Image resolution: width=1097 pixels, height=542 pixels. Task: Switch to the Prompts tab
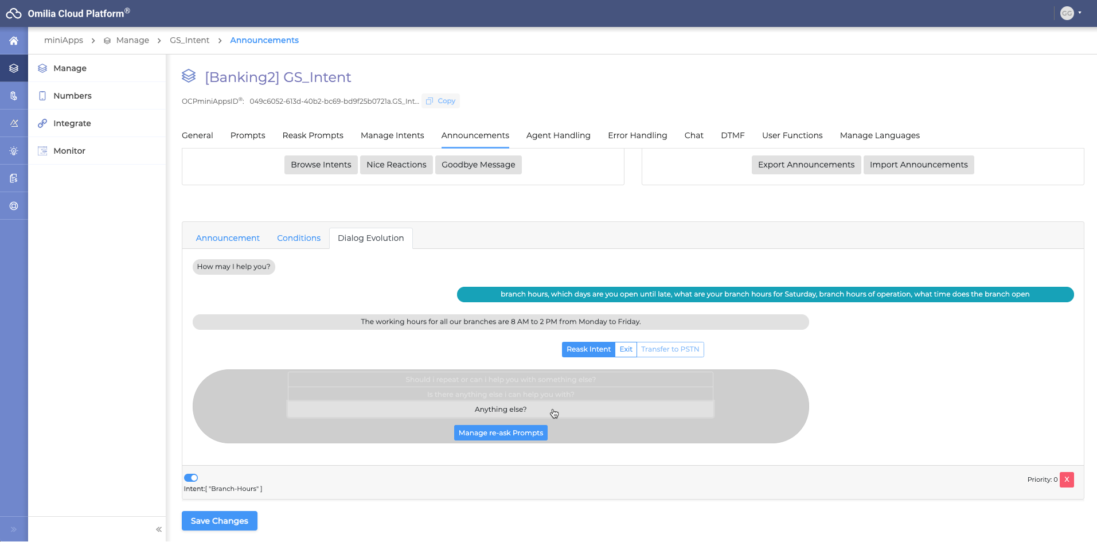tap(248, 135)
